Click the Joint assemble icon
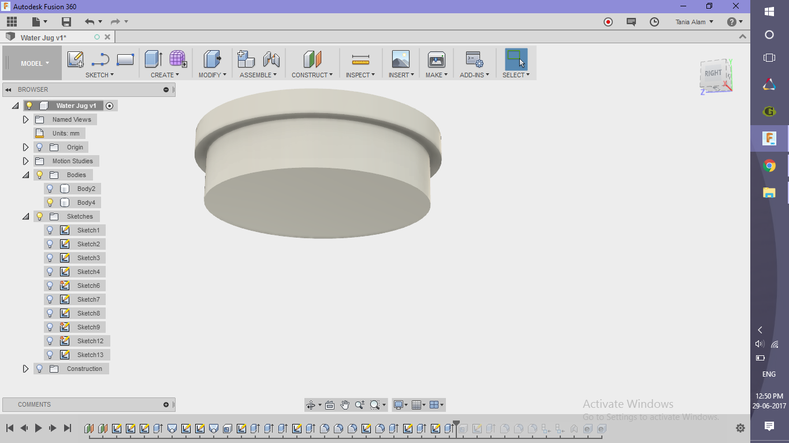Image resolution: width=789 pixels, height=443 pixels. 271,59
